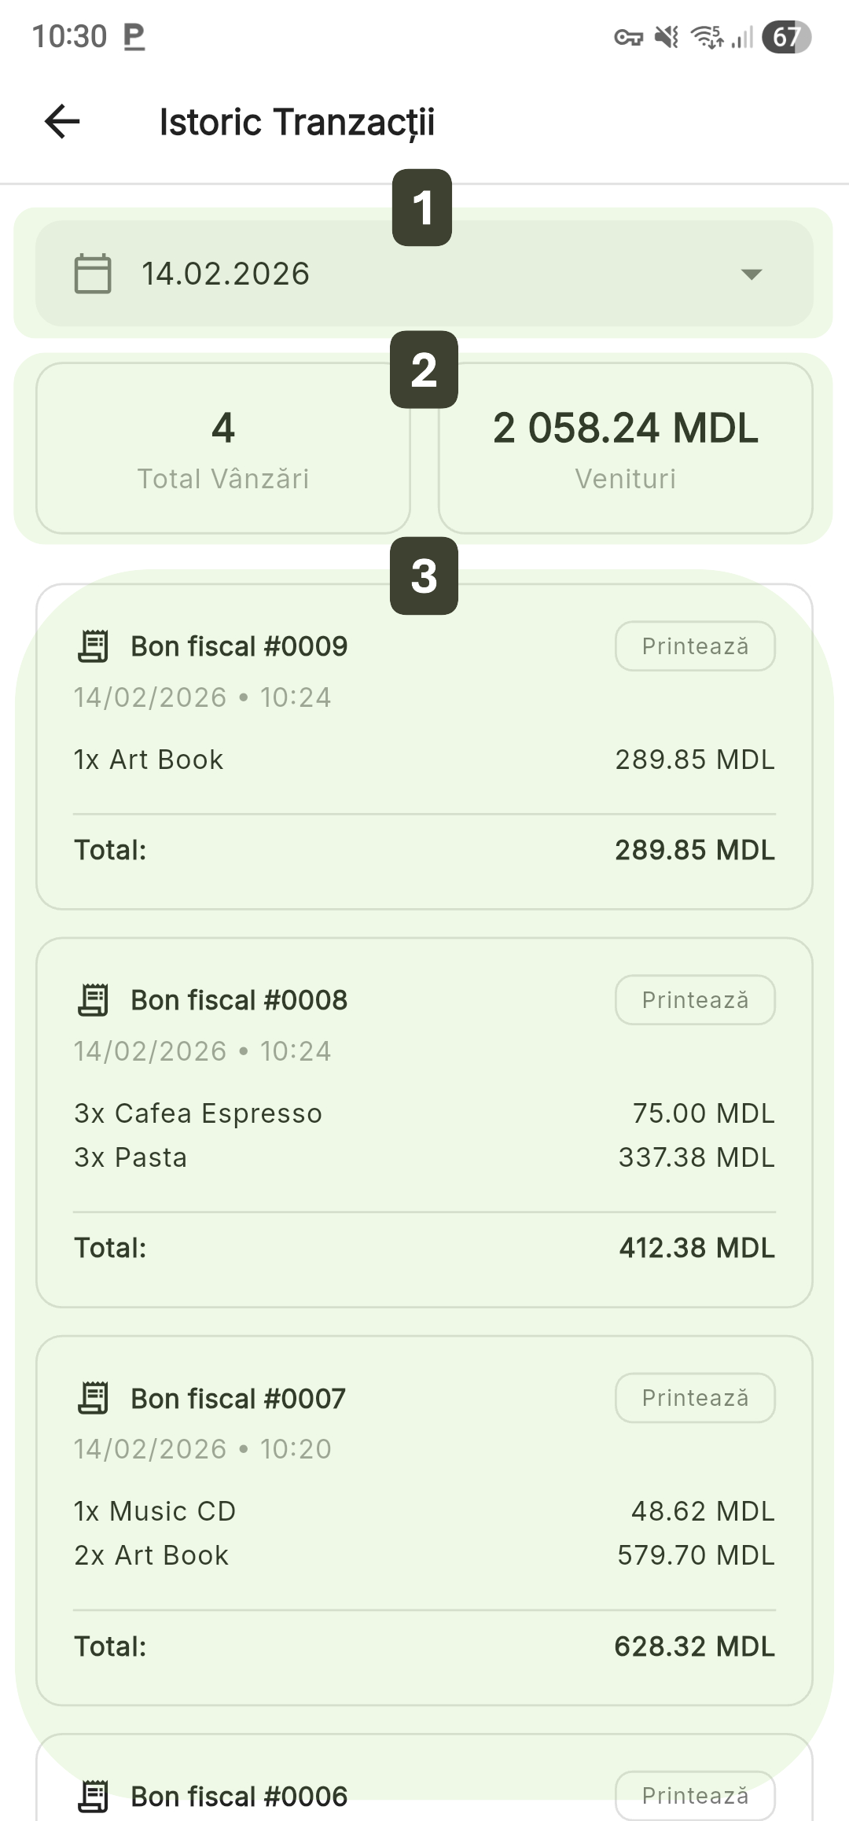Tap the Wi-Fi status icon
Screen dimensions: 849x1821
coord(707,37)
